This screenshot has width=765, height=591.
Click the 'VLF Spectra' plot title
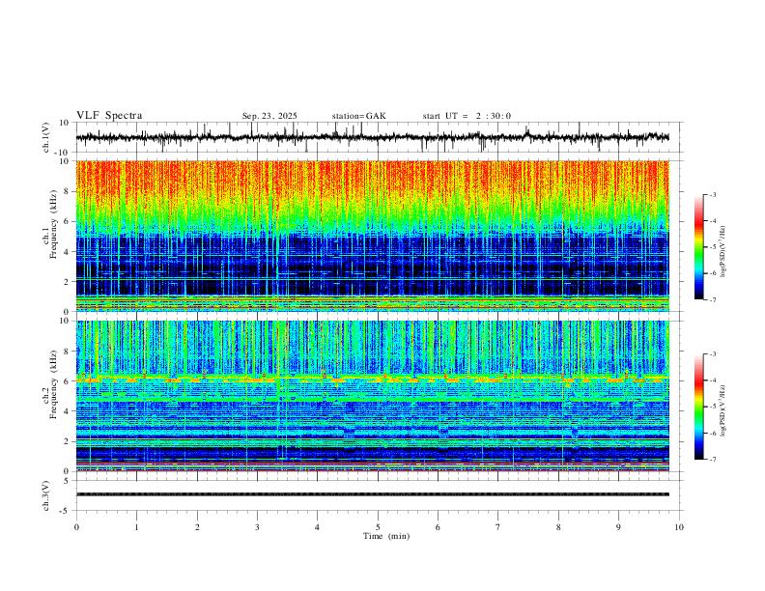(109, 116)
